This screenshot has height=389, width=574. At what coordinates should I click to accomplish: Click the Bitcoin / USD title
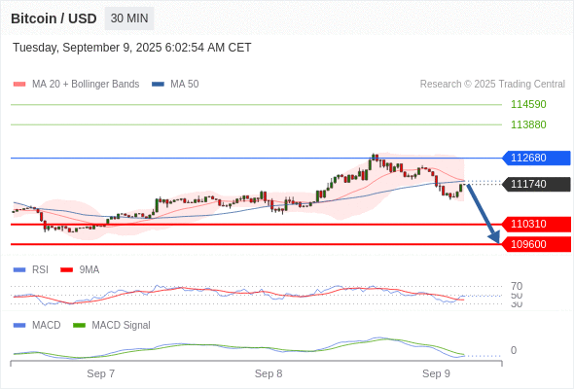(x=54, y=18)
